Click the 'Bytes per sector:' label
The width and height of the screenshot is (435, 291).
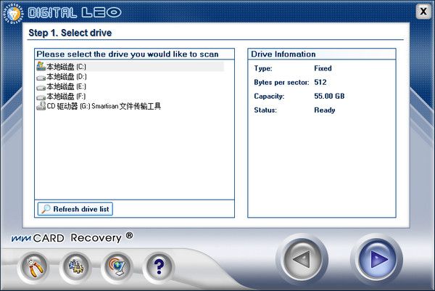click(281, 83)
